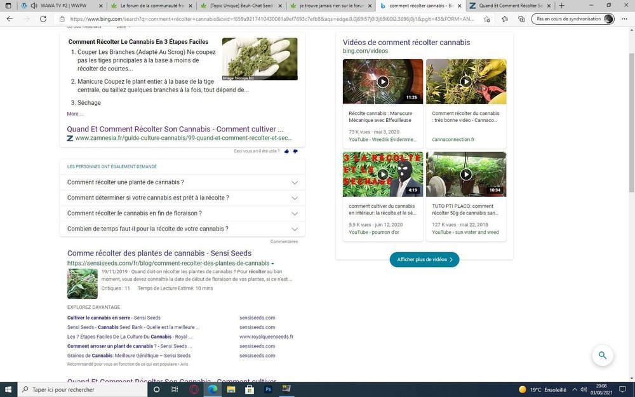Open the zamnesia.fr guide URL link
Screen dimensions: 635x397
coord(184,138)
